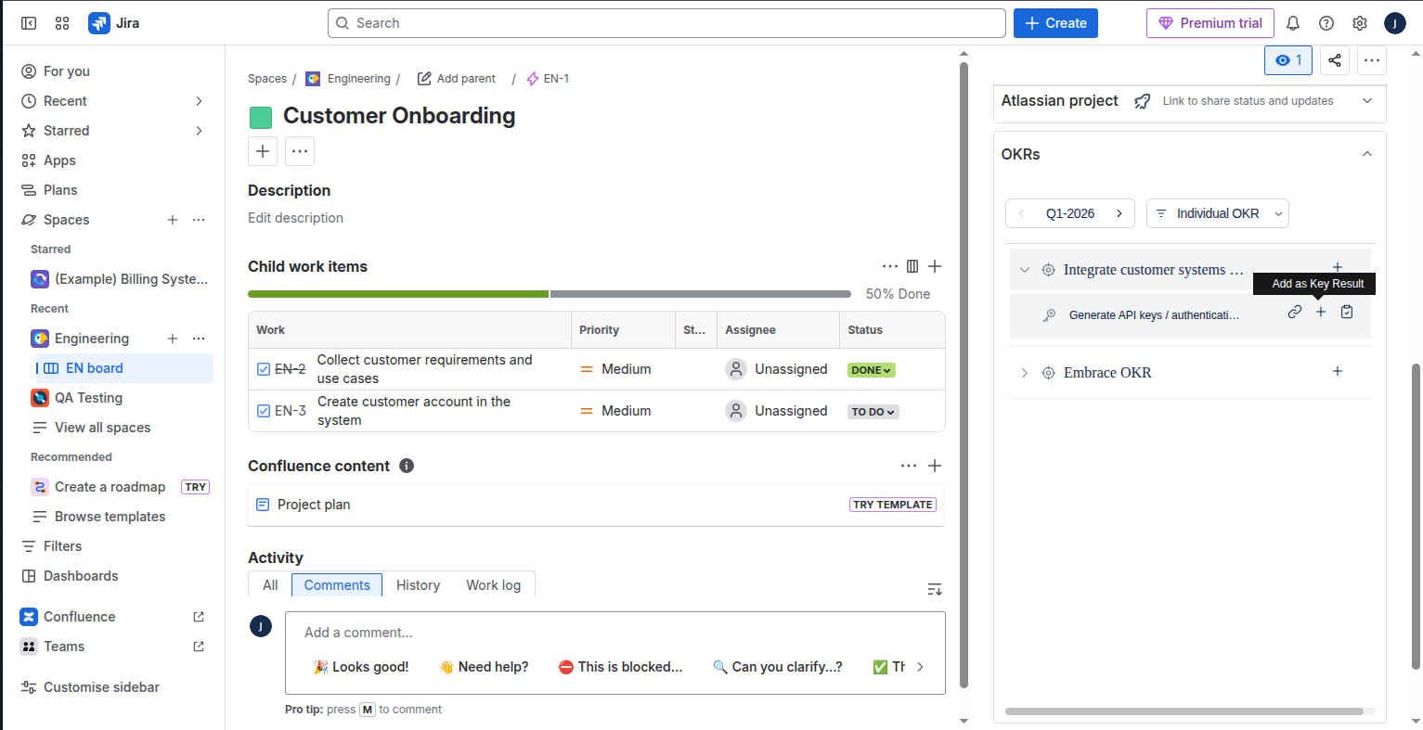Add Confluence content with plus icon
The image size is (1423, 730).
(x=935, y=466)
